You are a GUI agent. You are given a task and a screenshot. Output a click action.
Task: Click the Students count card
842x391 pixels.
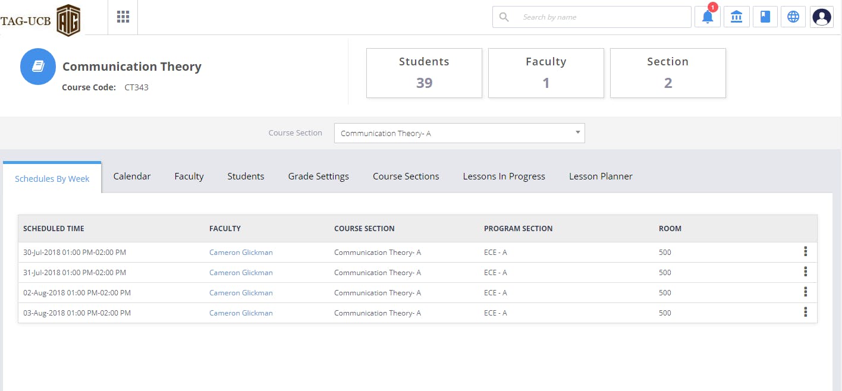coord(423,72)
